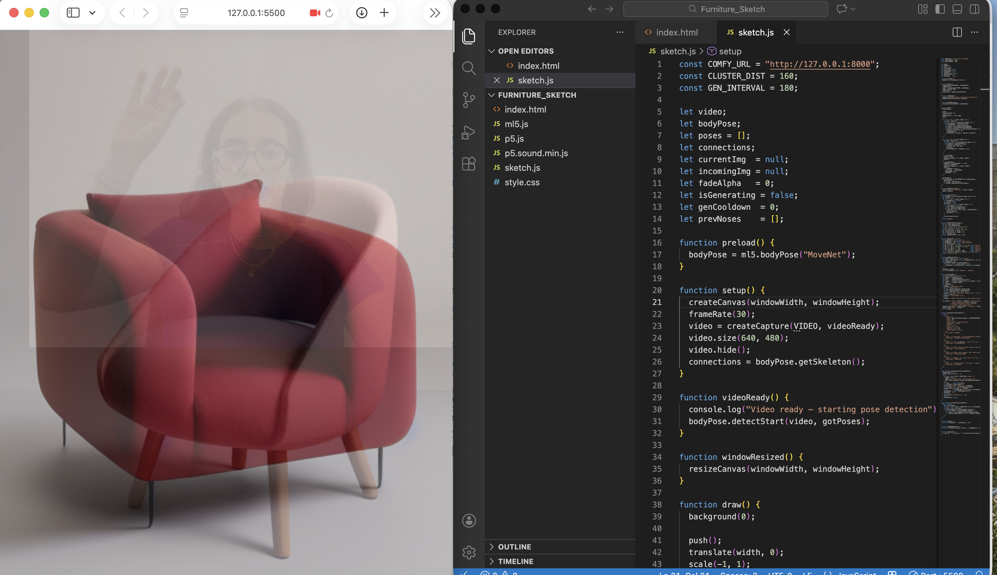The image size is (997, 575).
Task: Click the Safari address bar 127.0.0.1:5500
Action: [256, 13]
